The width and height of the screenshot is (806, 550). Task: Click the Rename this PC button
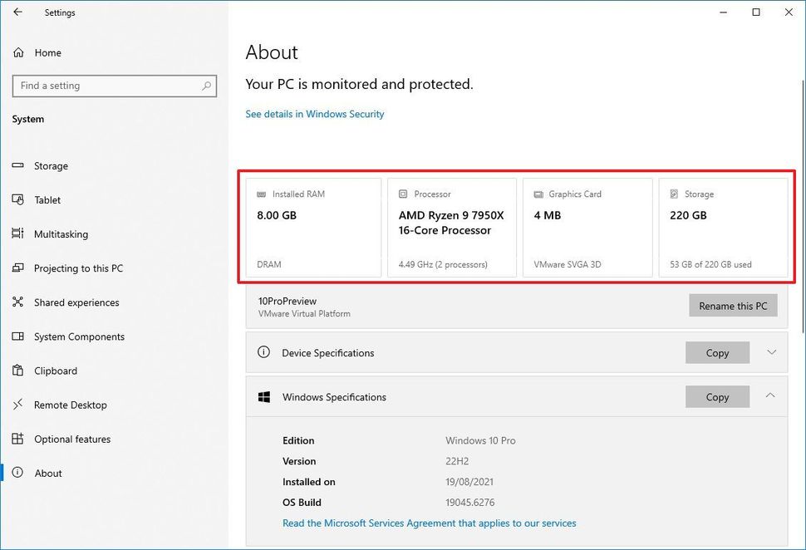[x=733, y=305]
